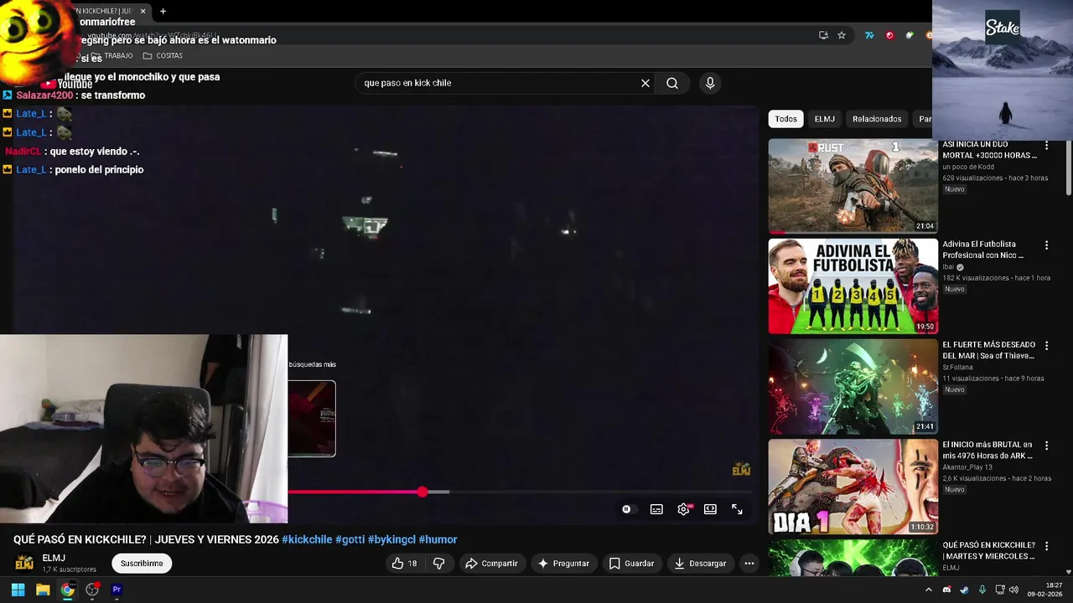Open the green mouse-shaped browser extension

(910, 35)
